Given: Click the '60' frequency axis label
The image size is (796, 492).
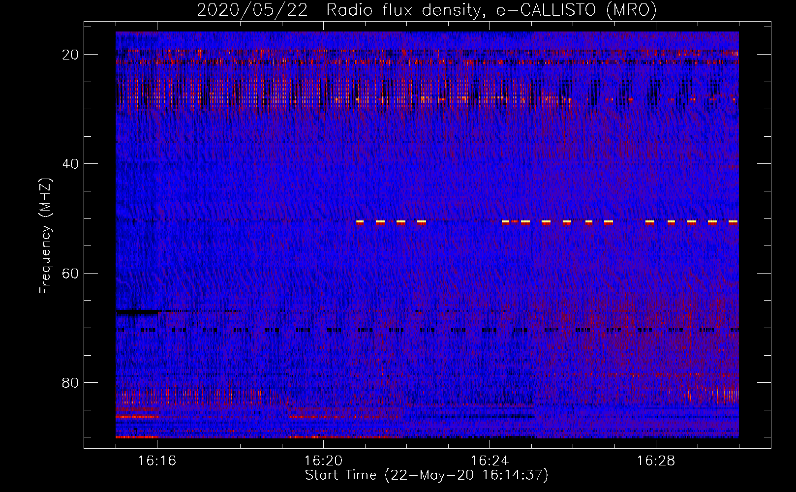Looking at the screenshot, I should (x=71, y=273).
